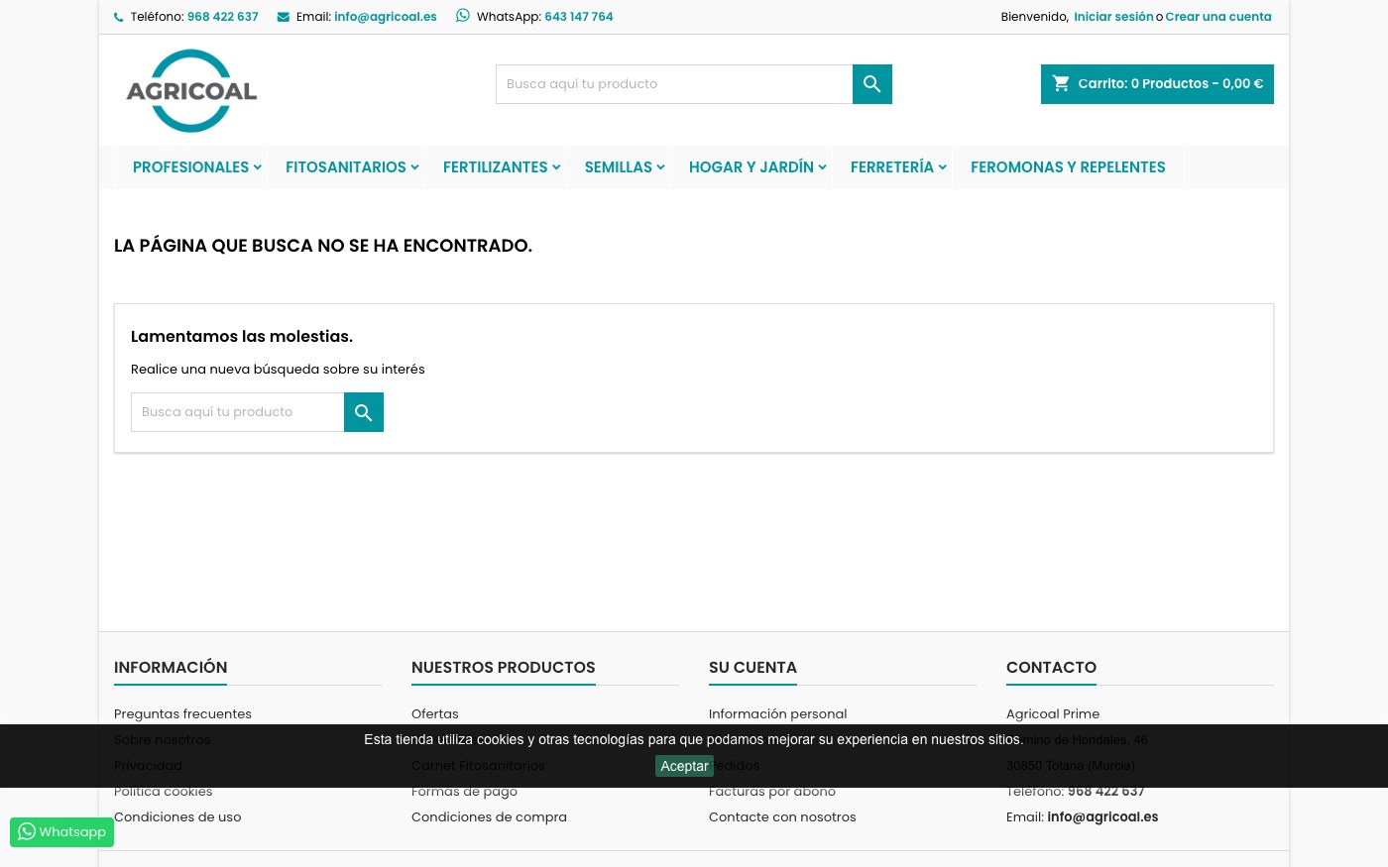
Task: Click the shopping cart icon
Action: coord(1061,83)
